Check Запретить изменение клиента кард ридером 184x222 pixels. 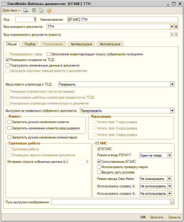click(9, 128)
